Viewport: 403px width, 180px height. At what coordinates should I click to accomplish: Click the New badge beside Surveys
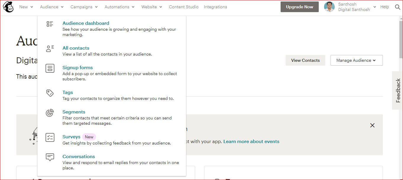[89, 137]
